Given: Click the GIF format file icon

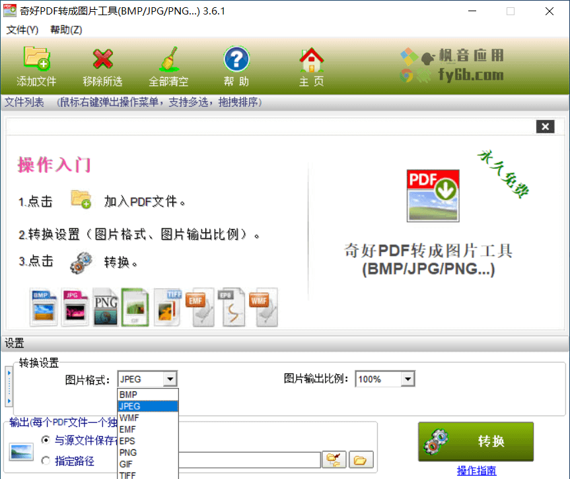Looking at the screenshot, I should point(135,307).
